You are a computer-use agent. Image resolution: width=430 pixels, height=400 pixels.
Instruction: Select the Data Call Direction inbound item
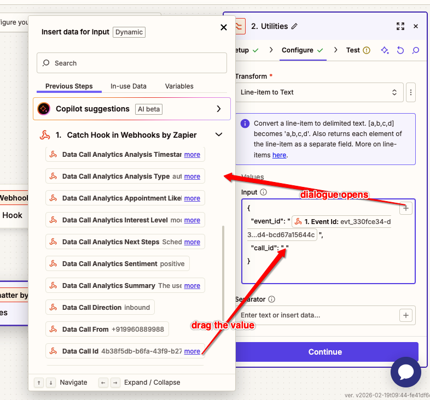click(100, 308)
